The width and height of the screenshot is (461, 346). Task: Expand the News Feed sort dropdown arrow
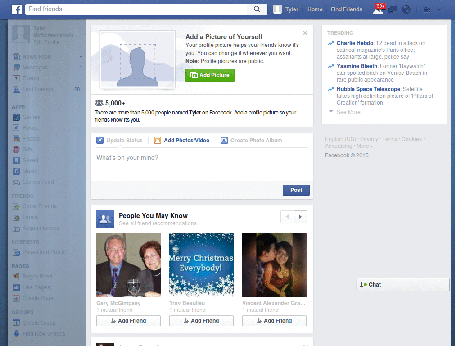pyautogui.click(x=81, y=56)
